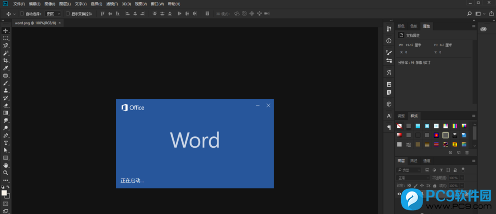Viewport: 496px width, 214px height.
Task: Click the align top edges icon
Action: [x=102, y=13]
